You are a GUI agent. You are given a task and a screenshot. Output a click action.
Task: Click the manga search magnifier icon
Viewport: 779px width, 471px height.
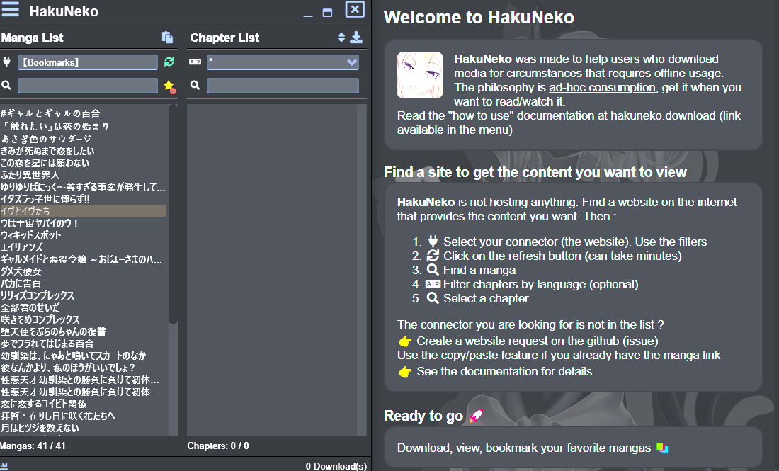point(6,86)
